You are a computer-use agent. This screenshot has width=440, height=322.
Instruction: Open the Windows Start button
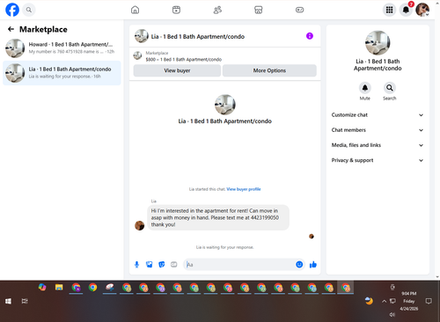pos(8,301)
